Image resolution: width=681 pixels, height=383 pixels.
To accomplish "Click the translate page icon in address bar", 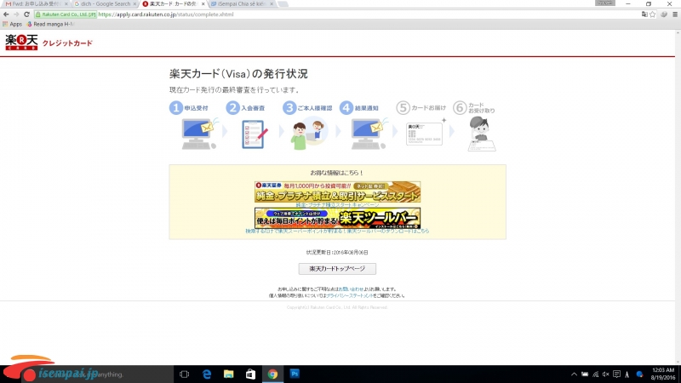I will (644, 14).
